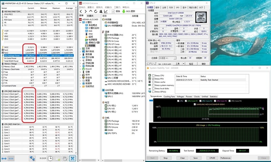Open the CPU-Z 内存 tab

171,7
